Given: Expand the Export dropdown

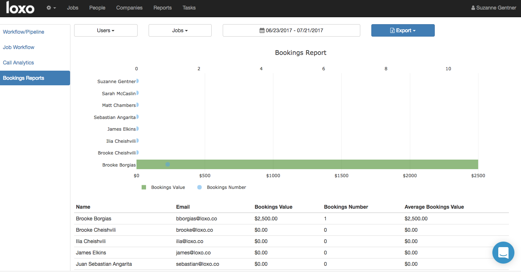Looking at the screenshot, I should pyautogui.click(x=403, y=30).
